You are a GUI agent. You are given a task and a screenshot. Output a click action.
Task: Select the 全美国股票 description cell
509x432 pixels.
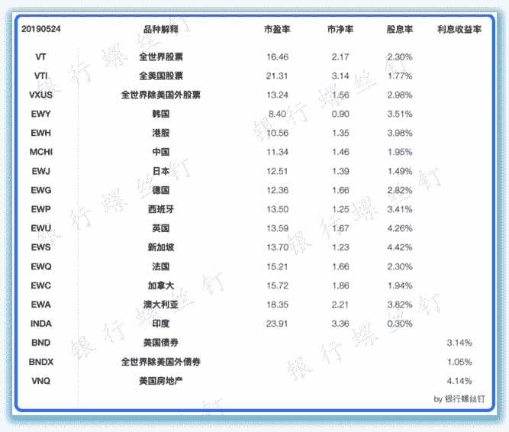161,76
